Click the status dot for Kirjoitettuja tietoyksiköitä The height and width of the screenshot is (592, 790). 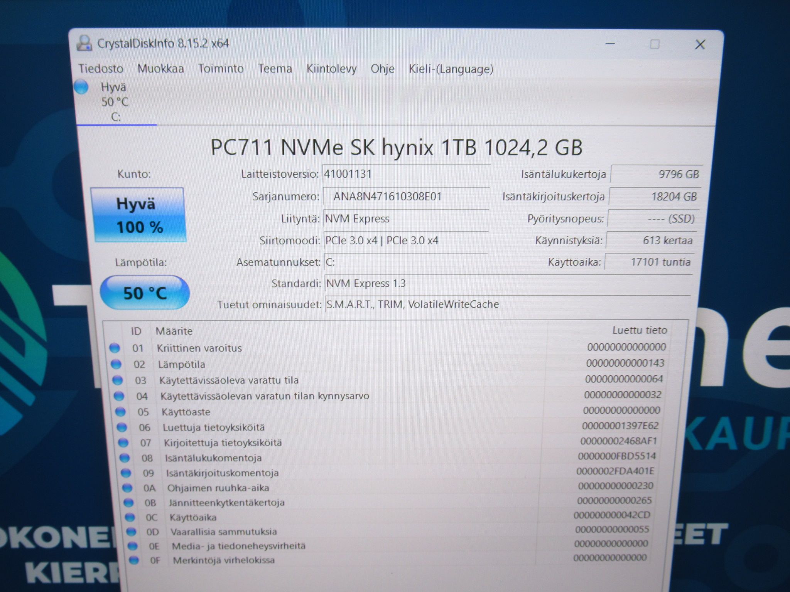tap(123, 443)
